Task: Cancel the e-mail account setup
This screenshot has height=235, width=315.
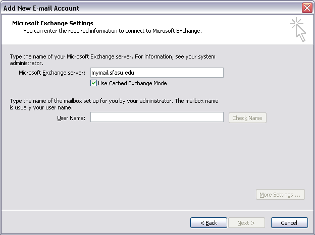Action: click(289, 223)
